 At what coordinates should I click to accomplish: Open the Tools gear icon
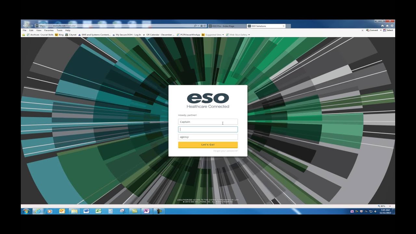tap(392, 26)
